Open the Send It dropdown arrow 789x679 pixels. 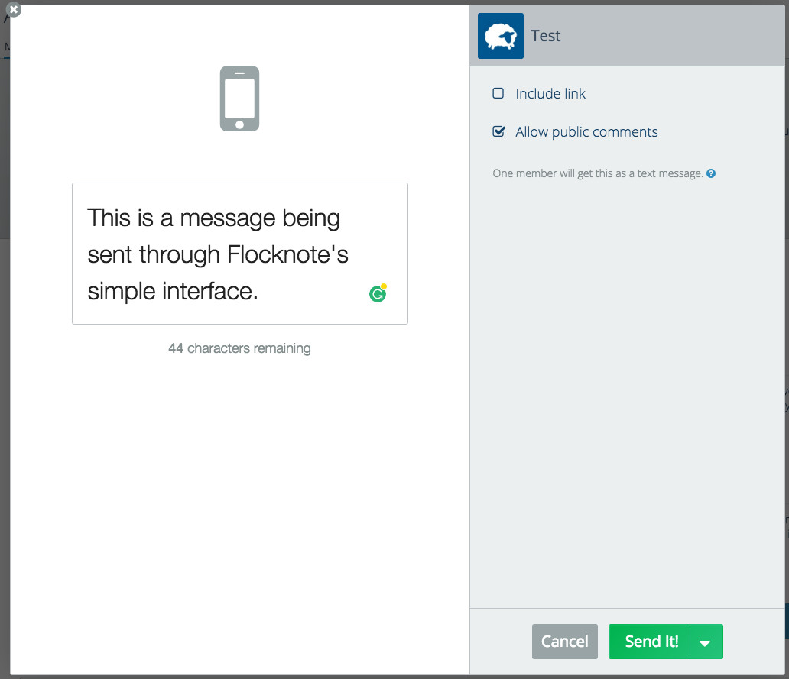706,642
